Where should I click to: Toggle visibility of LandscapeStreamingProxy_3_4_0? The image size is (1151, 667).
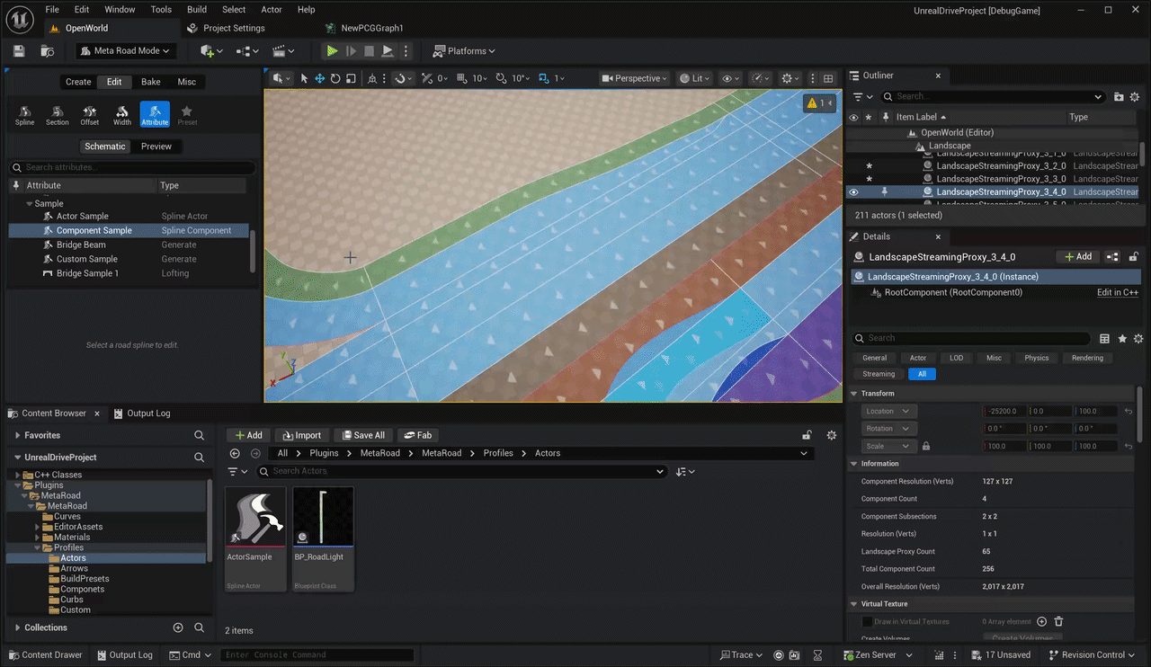pos(854,191)
